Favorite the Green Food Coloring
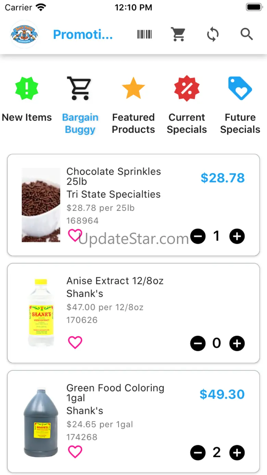267x475 pixels. tap(75, 452)
